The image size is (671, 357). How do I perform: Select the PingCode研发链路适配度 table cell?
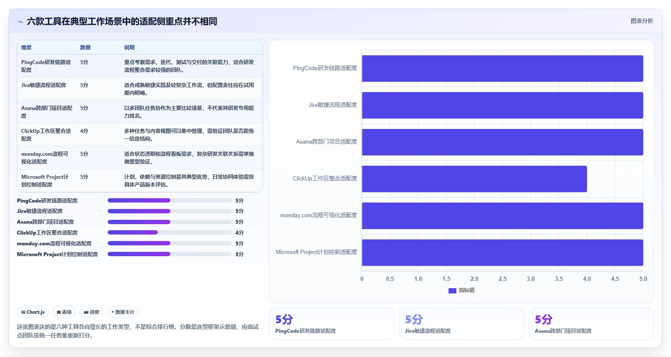click(47, 66)
